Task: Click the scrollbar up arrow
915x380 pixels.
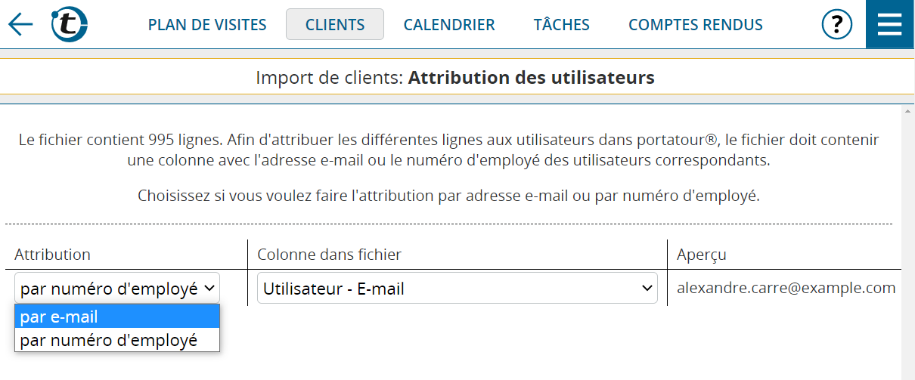Action: pyautogui.click(x=908, y=112)
